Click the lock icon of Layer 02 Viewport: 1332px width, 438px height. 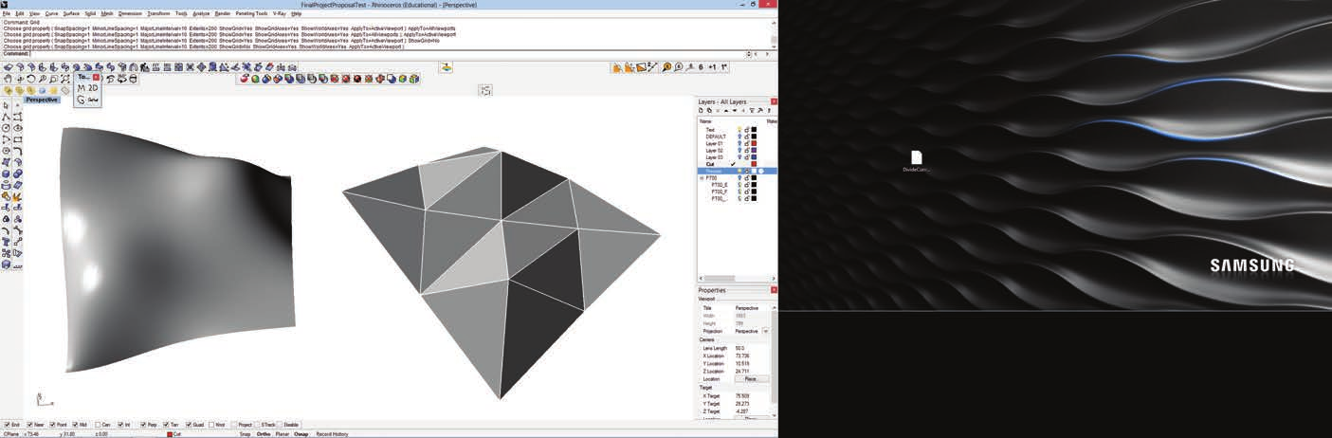747,150
